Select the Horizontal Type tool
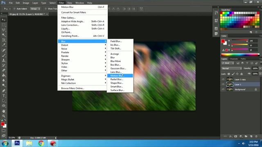Screen dimensions: 262x147 pos(4,96)
